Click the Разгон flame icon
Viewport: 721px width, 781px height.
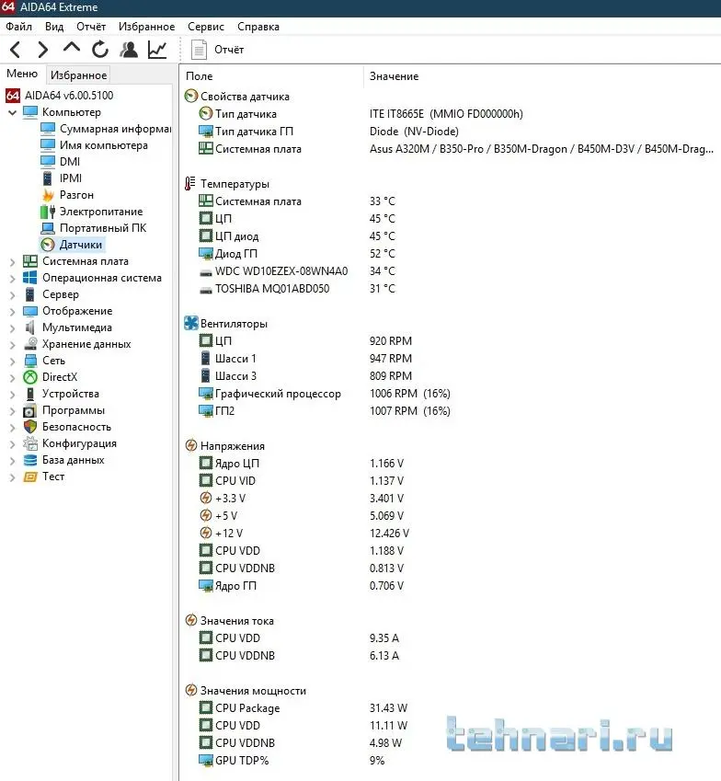click(48, 195)
